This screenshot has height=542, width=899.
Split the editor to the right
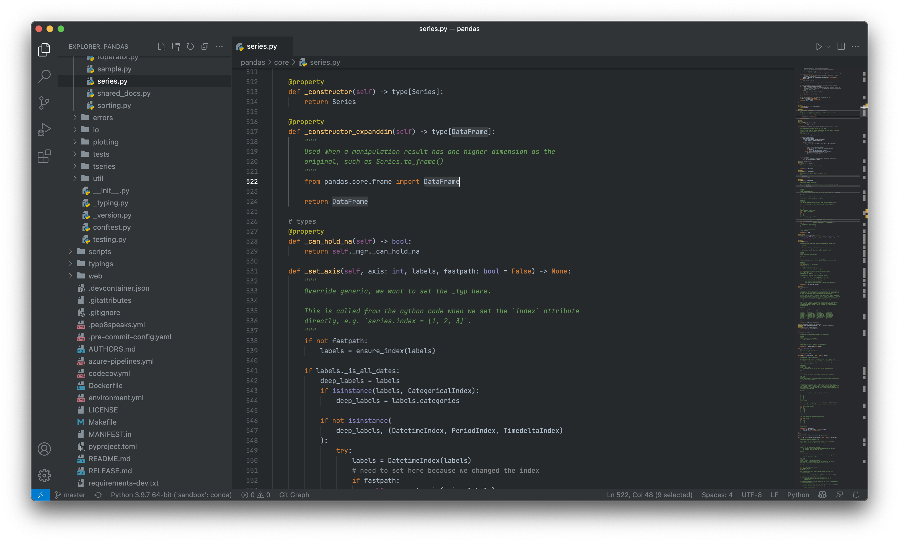click(841, 46)
